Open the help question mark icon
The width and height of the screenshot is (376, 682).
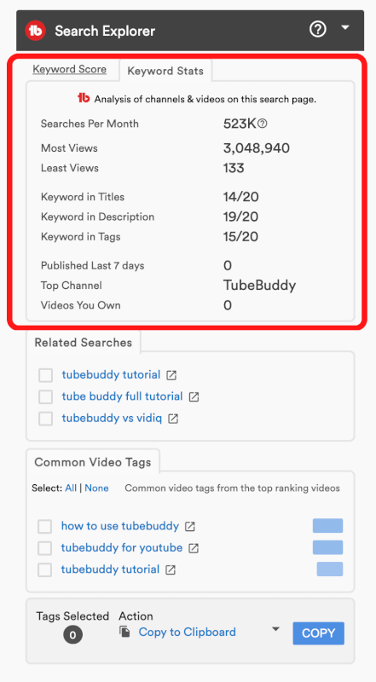pos(318,30)
